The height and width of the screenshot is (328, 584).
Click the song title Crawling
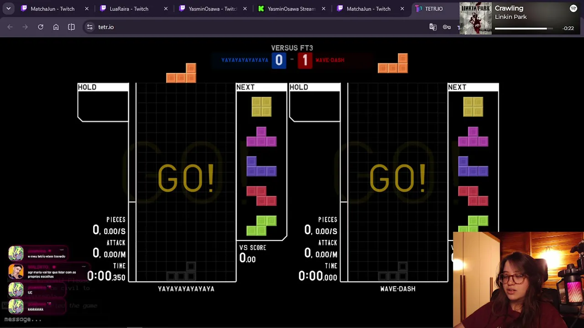point(509,8)
